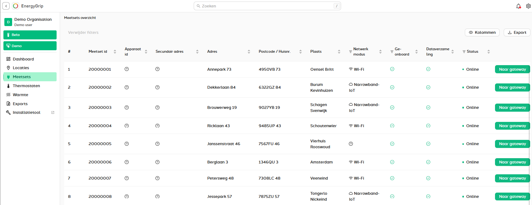The width and height of the screenshot is (532, 205).
Task: Open the Ge-onboard filter icon
Action: click(x=392, y=52)
